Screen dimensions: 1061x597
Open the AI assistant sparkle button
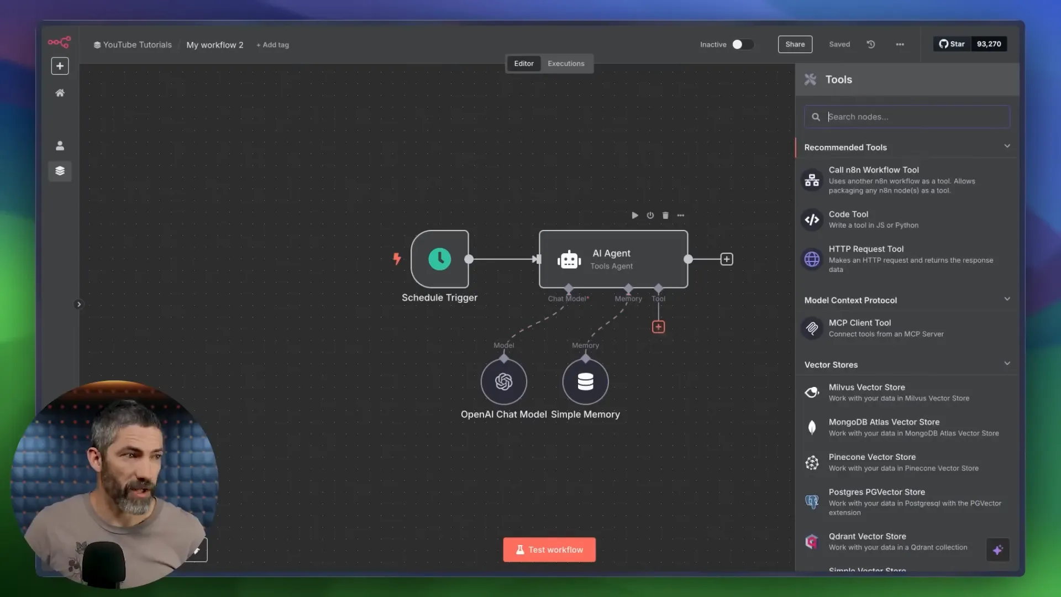coord(997,549)
